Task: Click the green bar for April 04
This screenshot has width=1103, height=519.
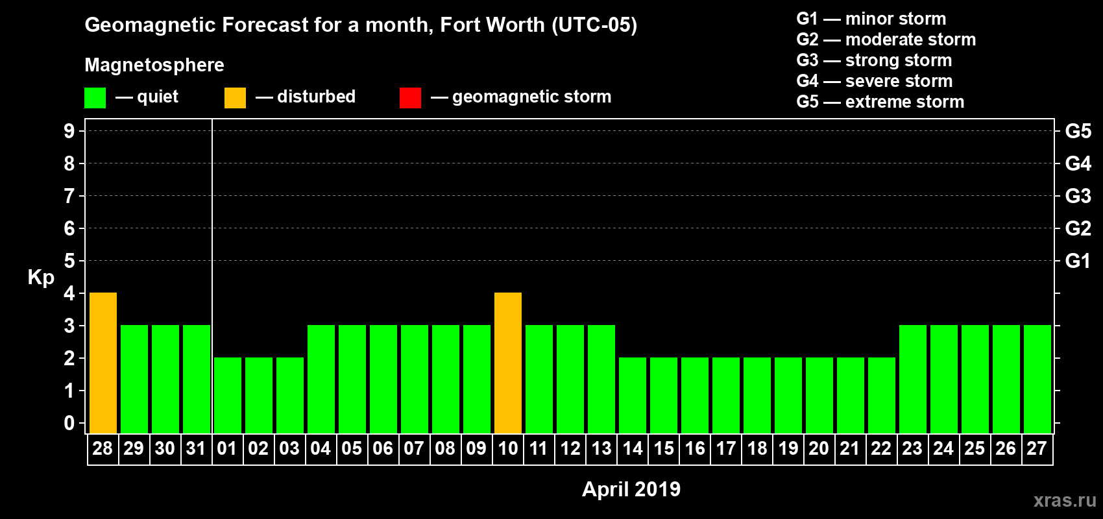Action: pyautogui.click(x=321, y=380)
